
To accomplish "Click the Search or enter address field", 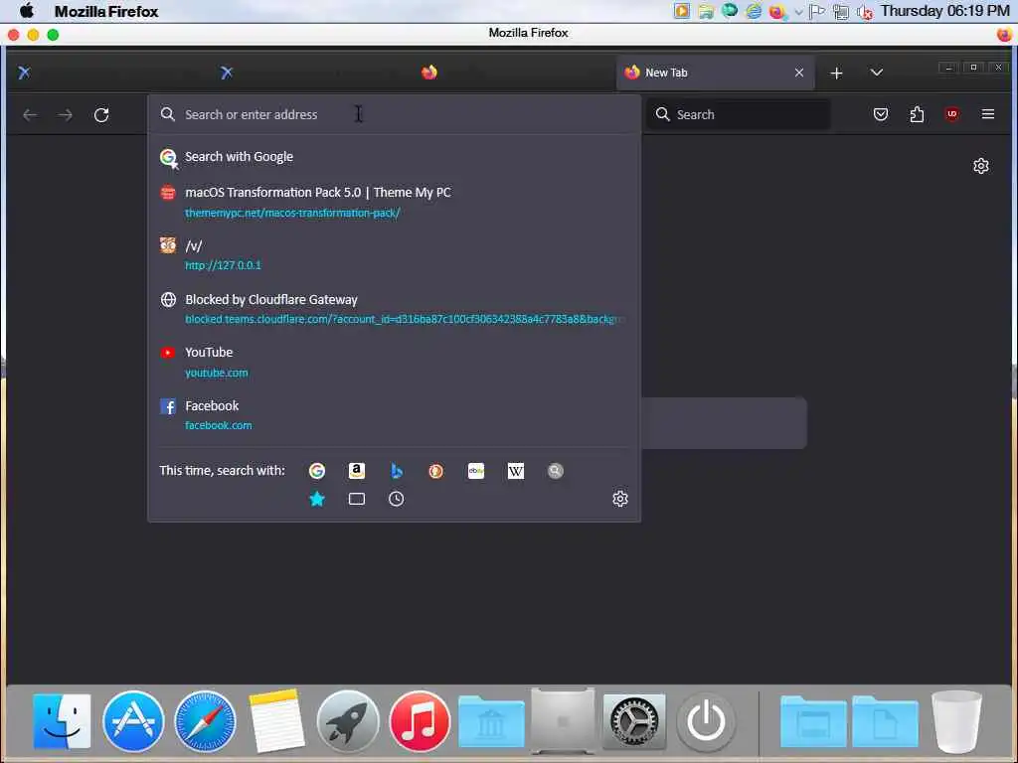I will (x=394, y=114).
